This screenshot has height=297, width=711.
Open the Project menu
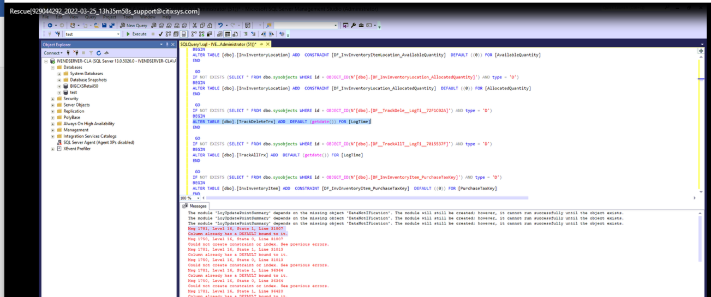pyautogui.click(x=110, y=17)
